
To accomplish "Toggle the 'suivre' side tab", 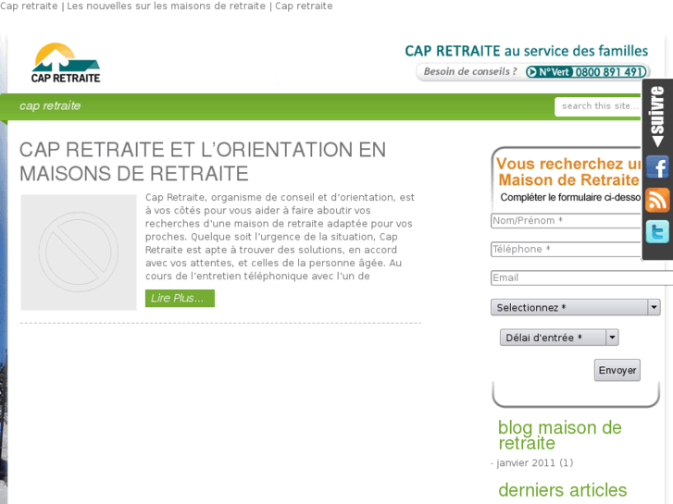I will point(657,117).
